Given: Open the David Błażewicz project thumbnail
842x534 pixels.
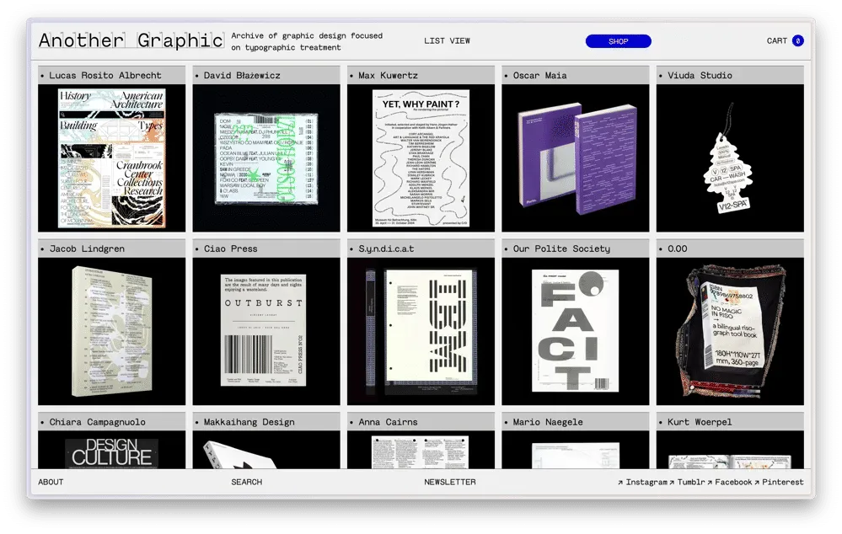Looking at the screenshot, I should click(265, 158).
